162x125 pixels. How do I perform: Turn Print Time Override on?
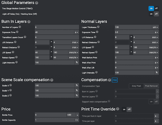click(124, 110)
